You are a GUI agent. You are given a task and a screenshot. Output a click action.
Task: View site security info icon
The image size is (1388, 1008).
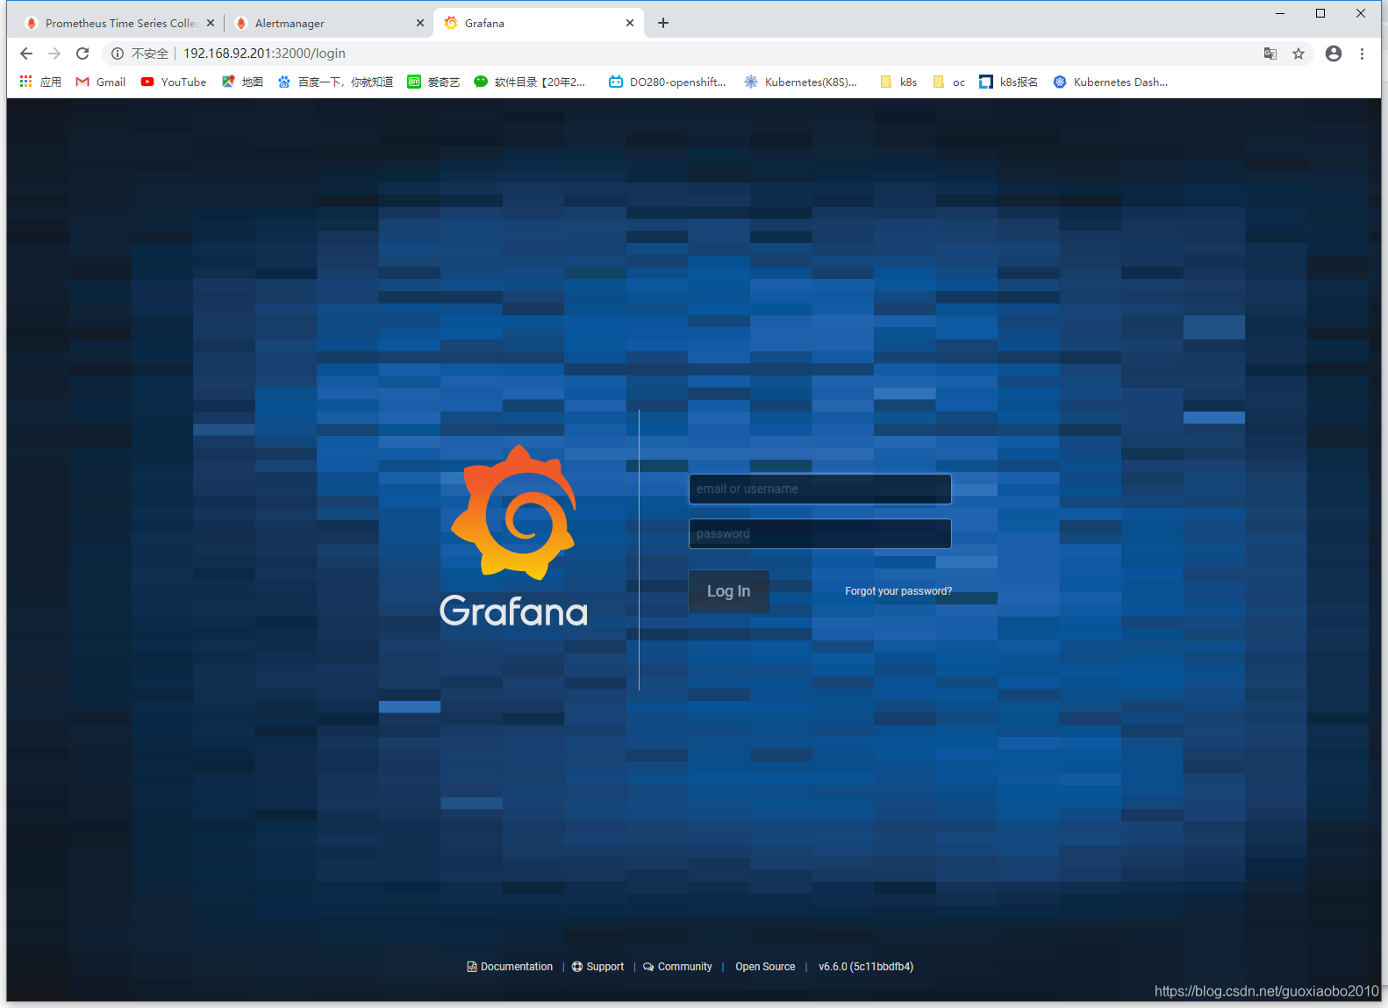(117, 54)
